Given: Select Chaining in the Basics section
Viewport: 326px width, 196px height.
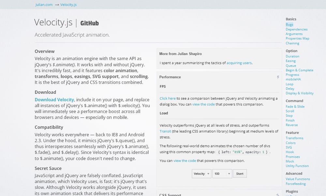Looking at the screenshot, I should point(292,43).
